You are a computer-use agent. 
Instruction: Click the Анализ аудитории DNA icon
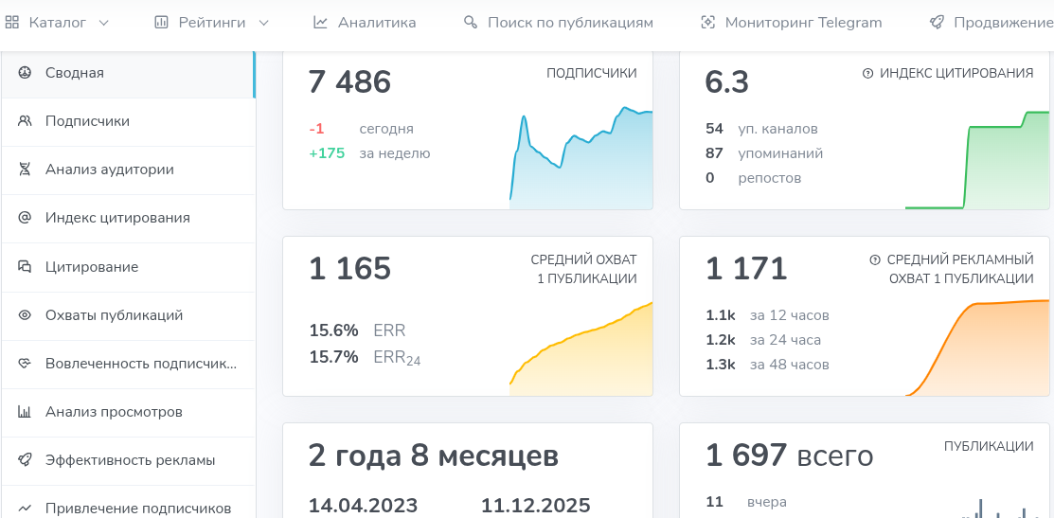pyautogui.click(x=26, y=170)
